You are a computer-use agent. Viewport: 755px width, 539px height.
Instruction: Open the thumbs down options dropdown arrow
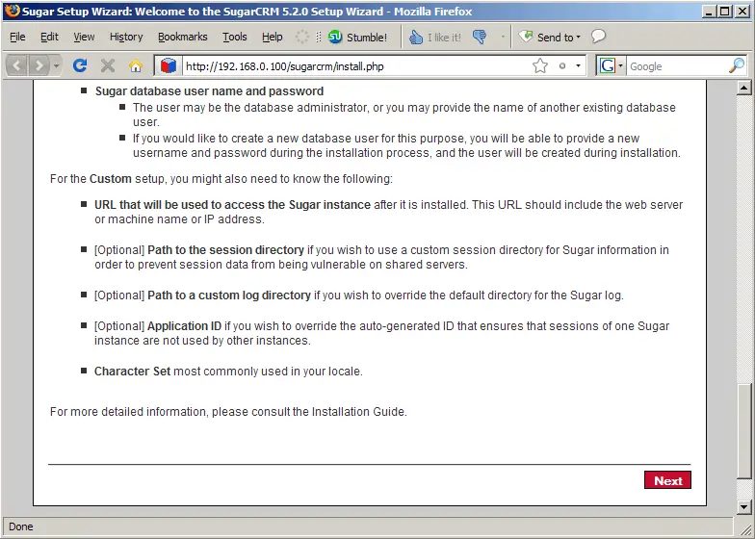503,37
